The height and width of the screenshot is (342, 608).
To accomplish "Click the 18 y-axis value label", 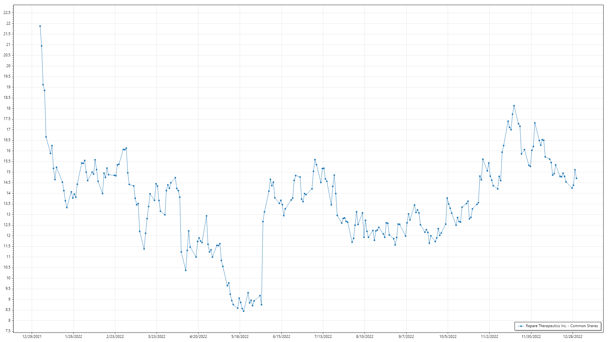I will pos(9,108).
